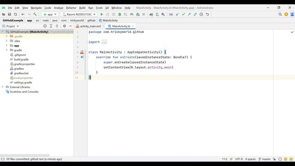Hide the Project panel with minus icon
295x166 pixels.
click(71, 26)
